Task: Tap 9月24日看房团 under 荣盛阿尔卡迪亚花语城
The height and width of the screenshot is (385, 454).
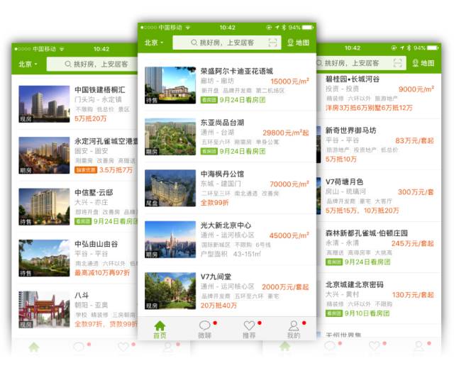Action: 243,100
